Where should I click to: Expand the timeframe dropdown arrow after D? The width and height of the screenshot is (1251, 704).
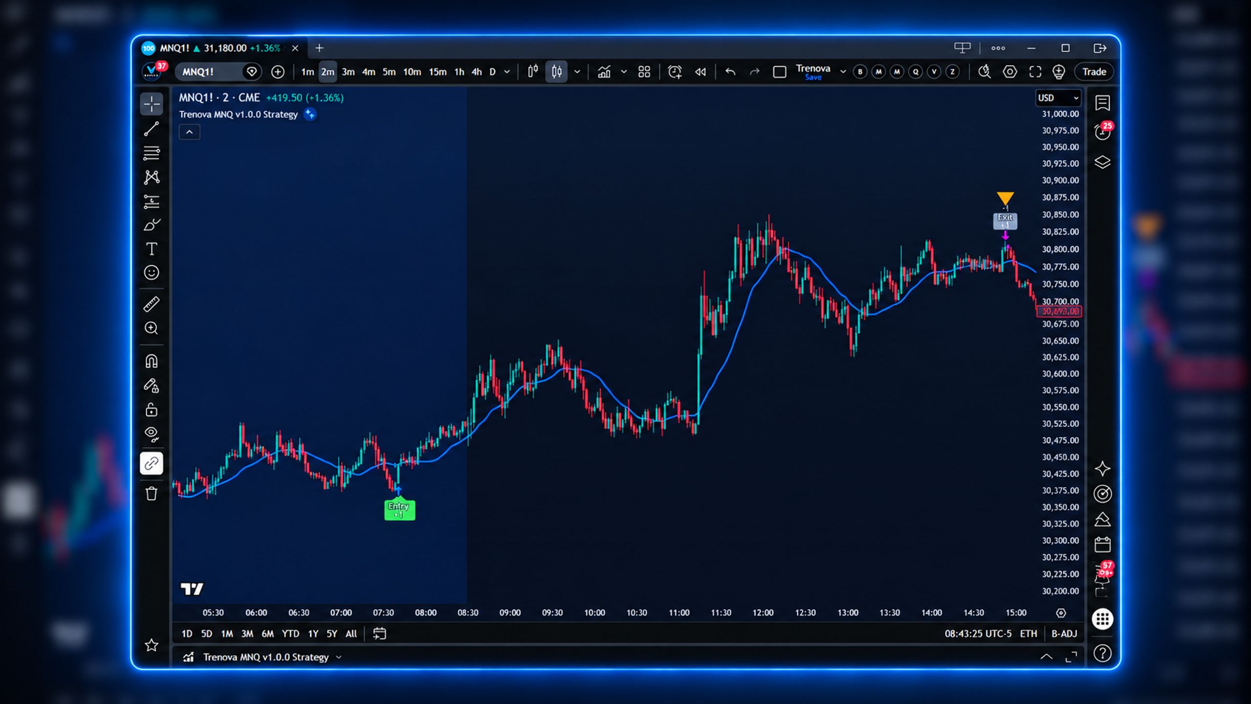point(507,72)
